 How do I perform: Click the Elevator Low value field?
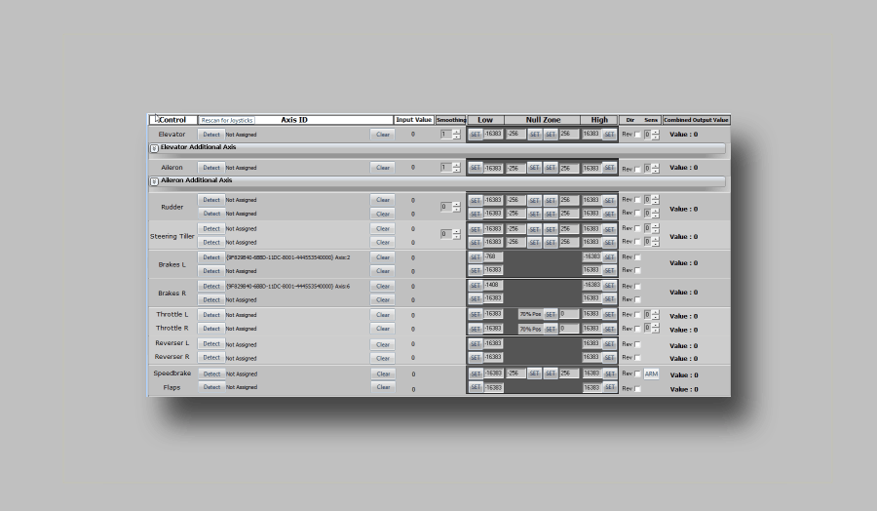click(x=493, y=135)
